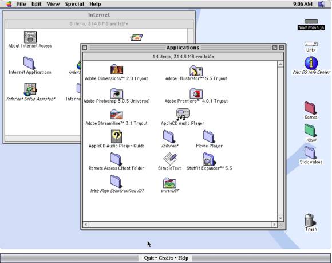This screenshot has height=263, width=332.
Task: Select the mail icon in the Internet window
Action: (137, 37)
